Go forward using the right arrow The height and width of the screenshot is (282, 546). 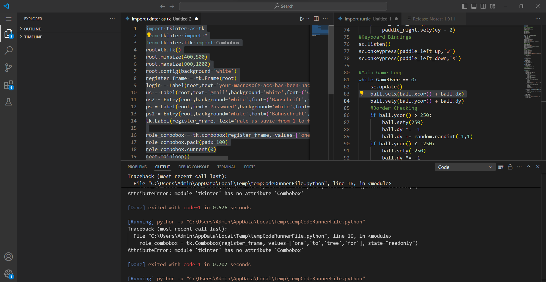pos(172,6)
